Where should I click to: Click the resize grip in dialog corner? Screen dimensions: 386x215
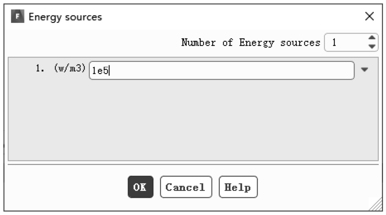376,205
